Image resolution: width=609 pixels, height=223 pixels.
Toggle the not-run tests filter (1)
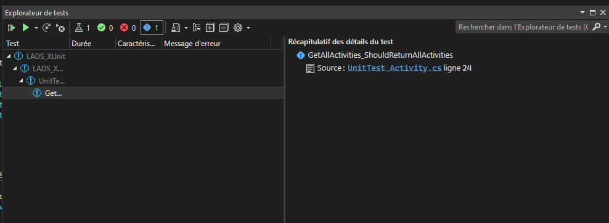click(152, 28)
